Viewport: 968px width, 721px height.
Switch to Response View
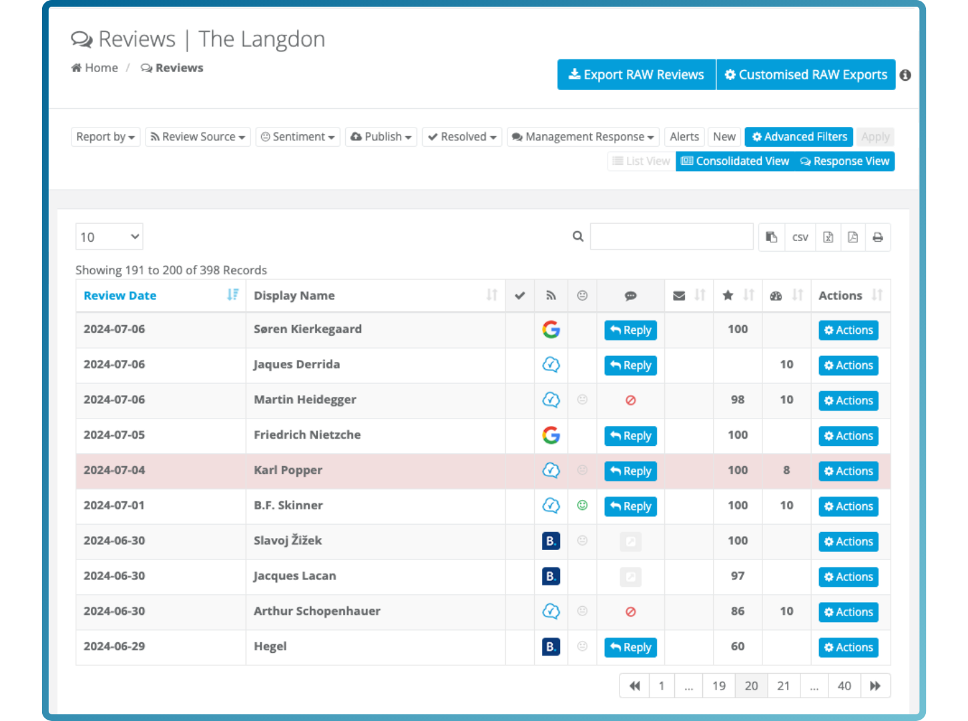coord(844,162)
